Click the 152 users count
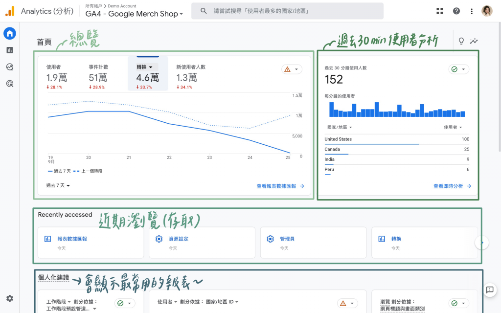The height and width of the screenshot is (313, 501). click(334, 80)
